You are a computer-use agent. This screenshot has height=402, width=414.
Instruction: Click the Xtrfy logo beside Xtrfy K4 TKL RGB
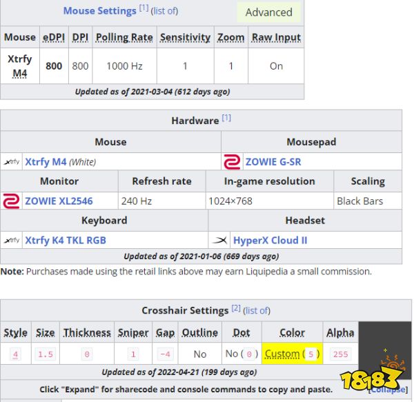point(11,240)
